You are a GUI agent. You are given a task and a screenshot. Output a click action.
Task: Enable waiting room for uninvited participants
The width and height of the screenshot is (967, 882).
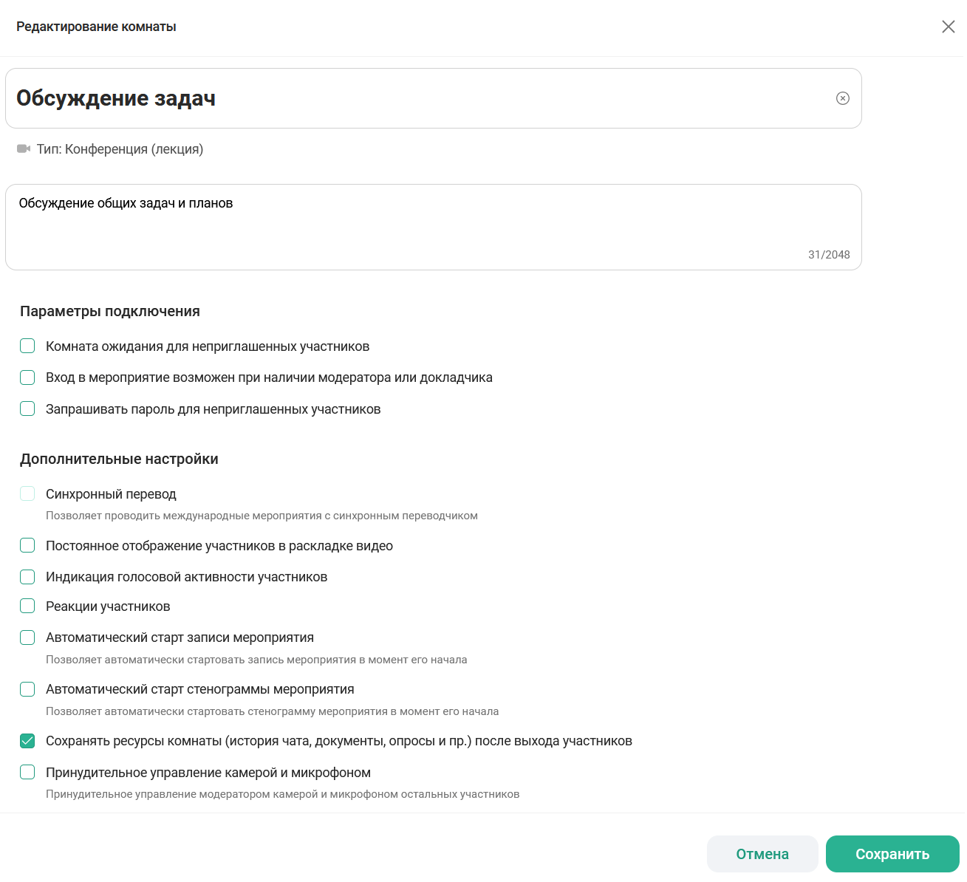[x=27, y=346]
